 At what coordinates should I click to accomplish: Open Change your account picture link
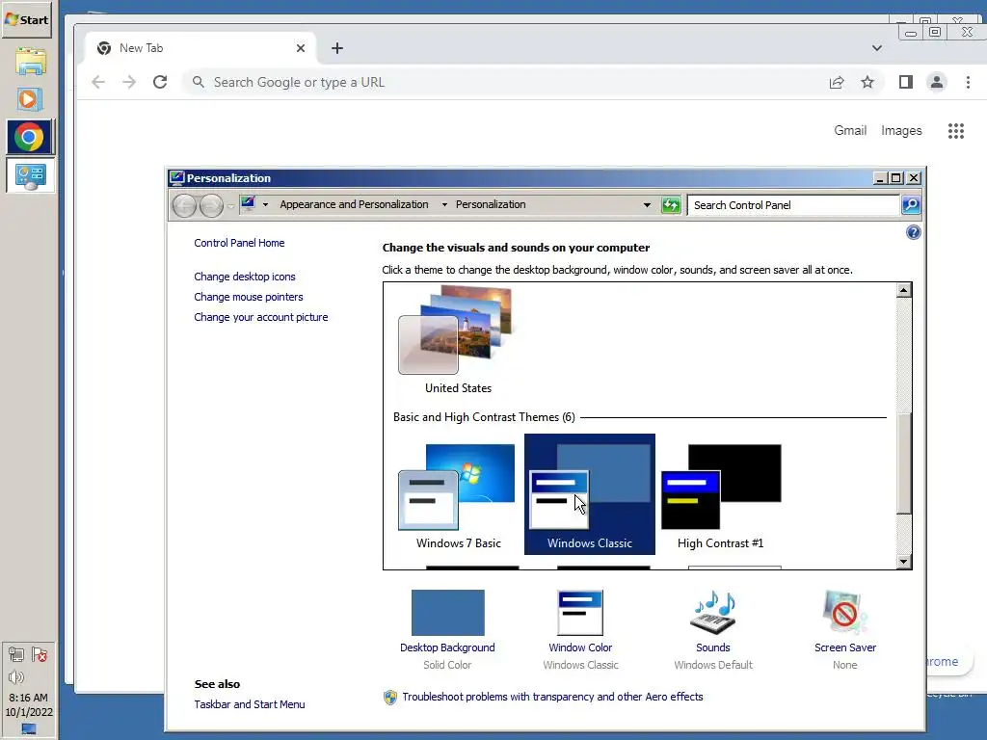pyautogui.click(x=260, y=317)
